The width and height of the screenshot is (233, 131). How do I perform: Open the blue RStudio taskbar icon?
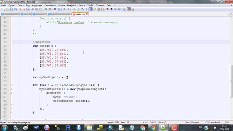click(x=79, y=128)
